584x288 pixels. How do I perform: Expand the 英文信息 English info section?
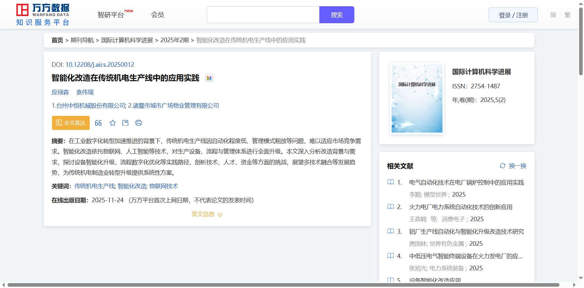207,214
